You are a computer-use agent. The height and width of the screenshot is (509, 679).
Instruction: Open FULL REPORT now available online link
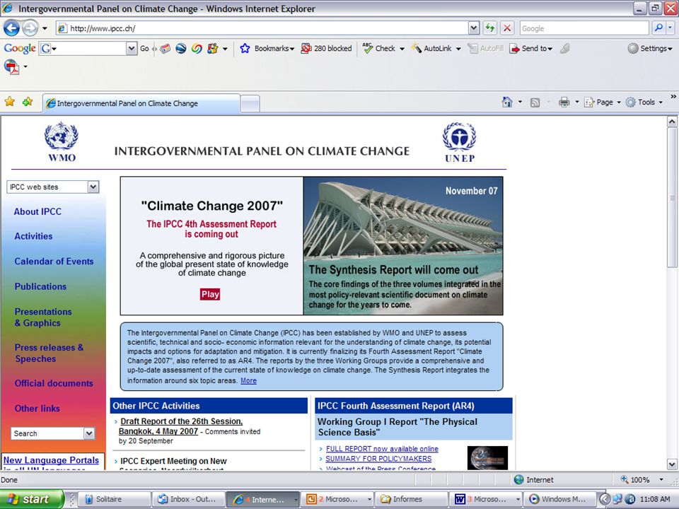coord(382,449)
